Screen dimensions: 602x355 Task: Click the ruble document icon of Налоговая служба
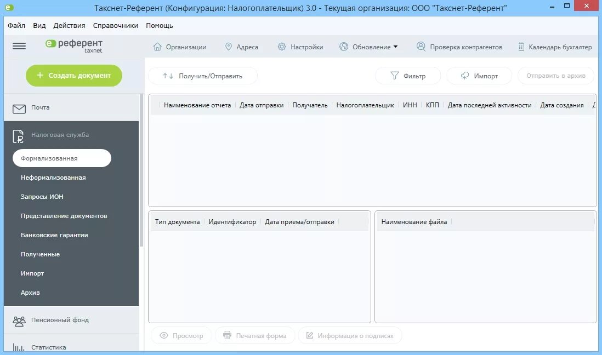click(x=18, y=136)
